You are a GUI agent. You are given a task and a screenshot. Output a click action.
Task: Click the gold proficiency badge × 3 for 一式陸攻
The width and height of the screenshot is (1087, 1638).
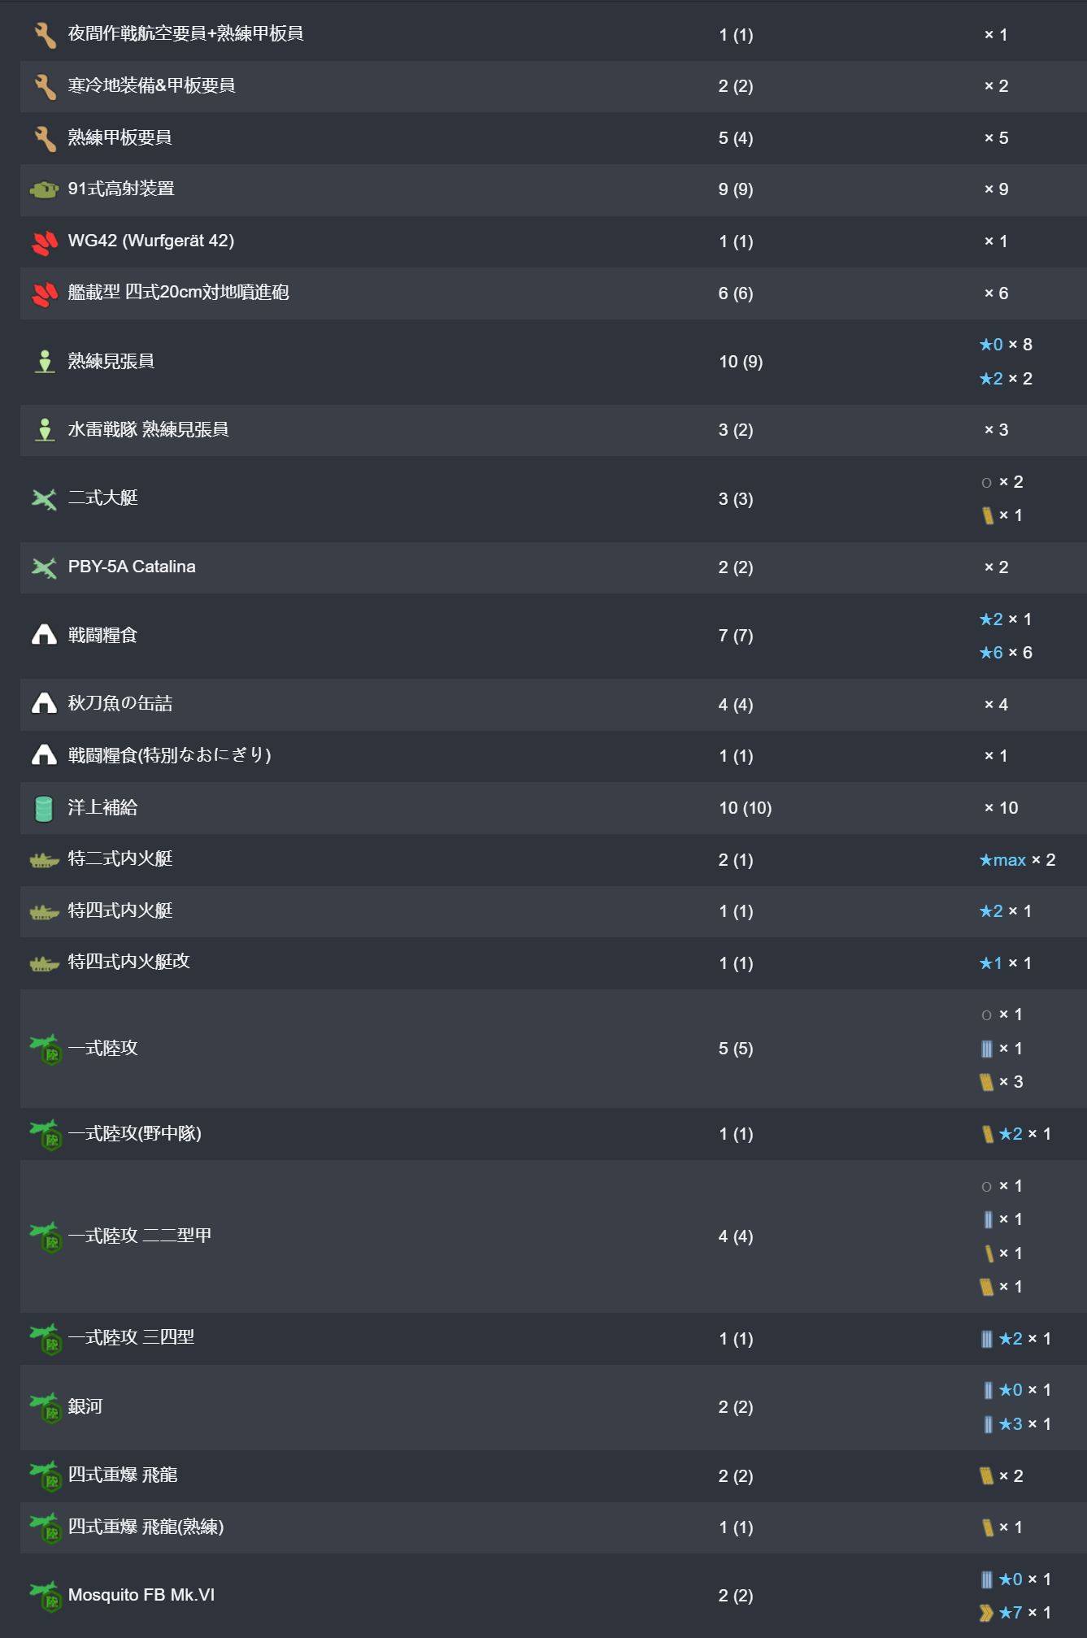pyautogui.click(x=1002, y=1082)
